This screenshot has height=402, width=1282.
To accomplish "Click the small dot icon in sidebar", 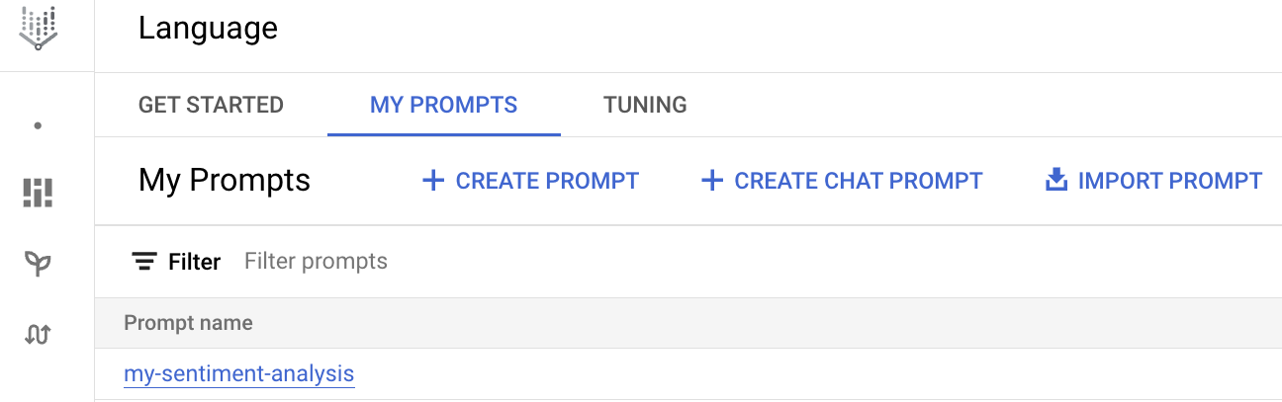I will pos(38,126).
